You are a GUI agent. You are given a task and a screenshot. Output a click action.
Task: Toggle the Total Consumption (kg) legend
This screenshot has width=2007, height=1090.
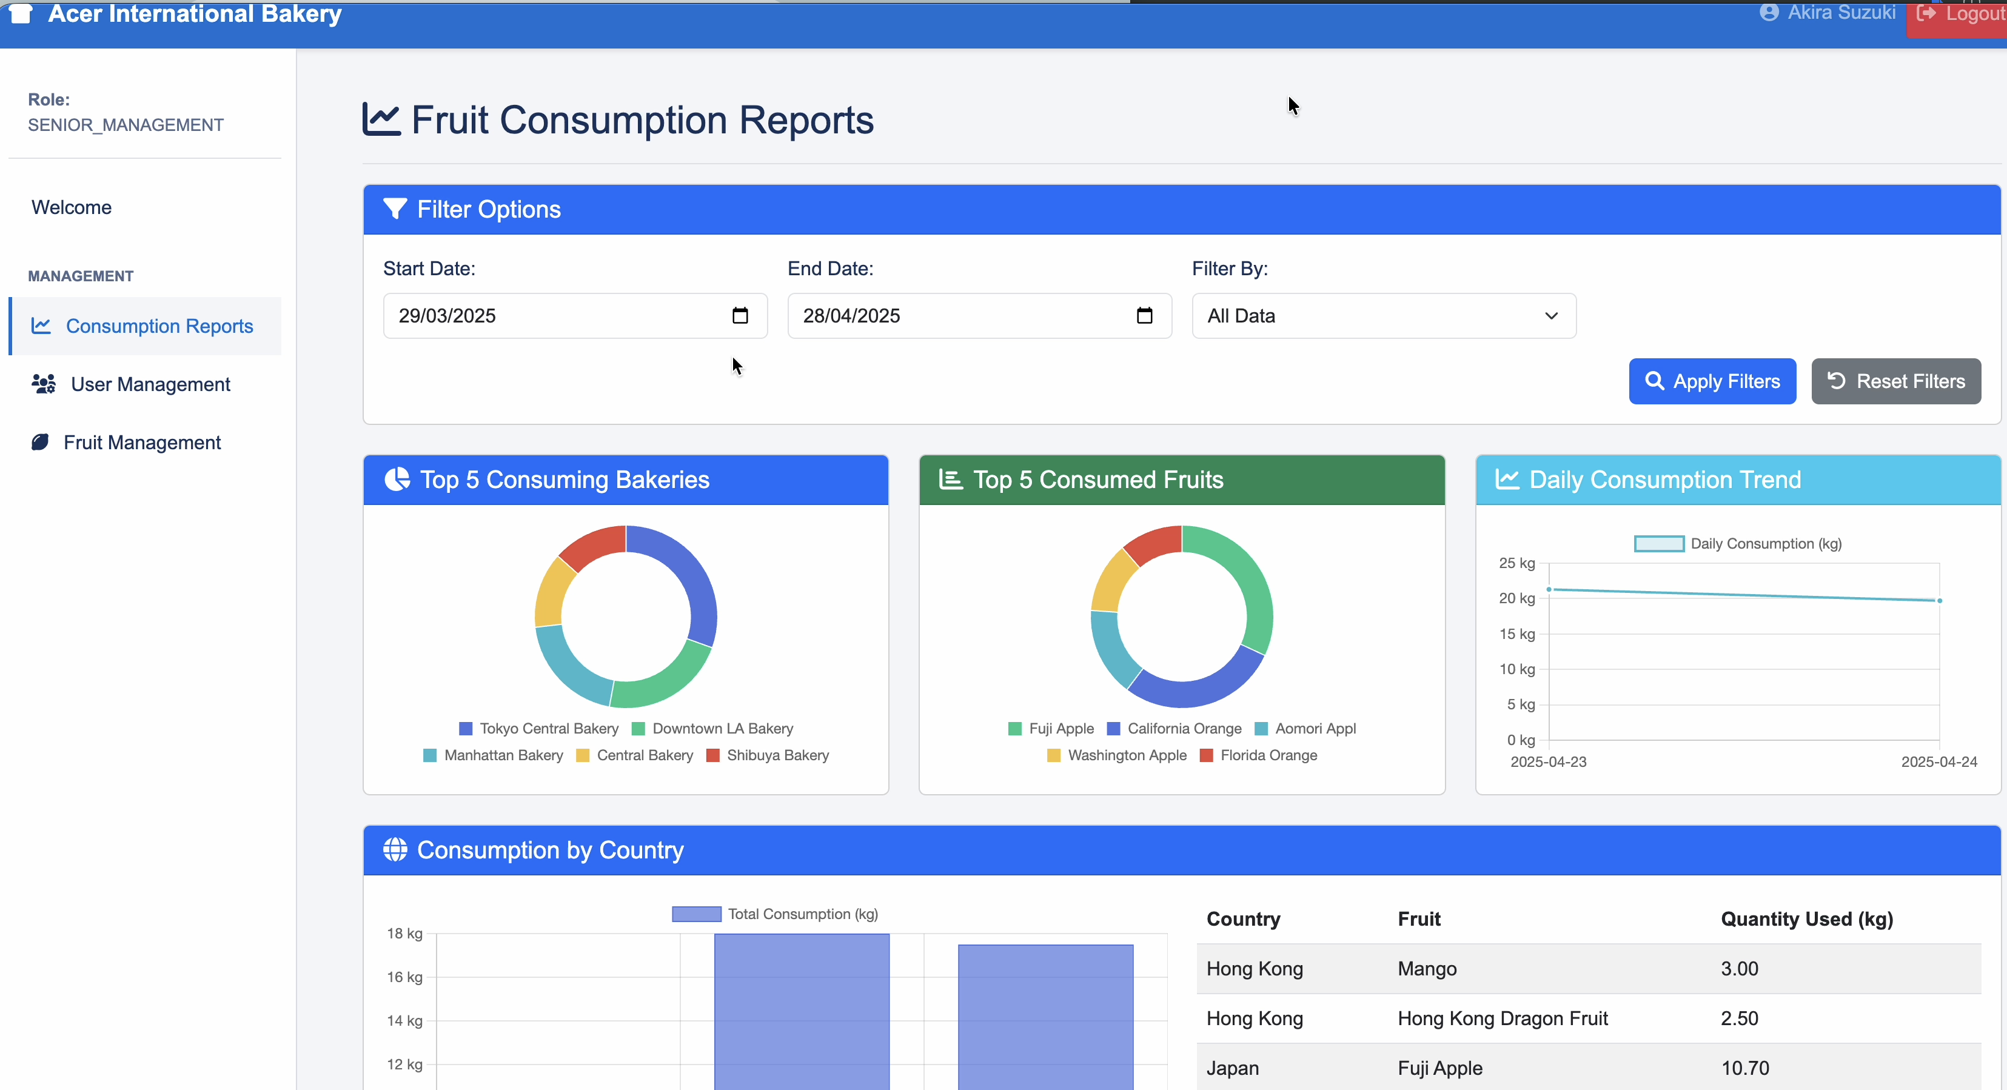tap(776, 913)
